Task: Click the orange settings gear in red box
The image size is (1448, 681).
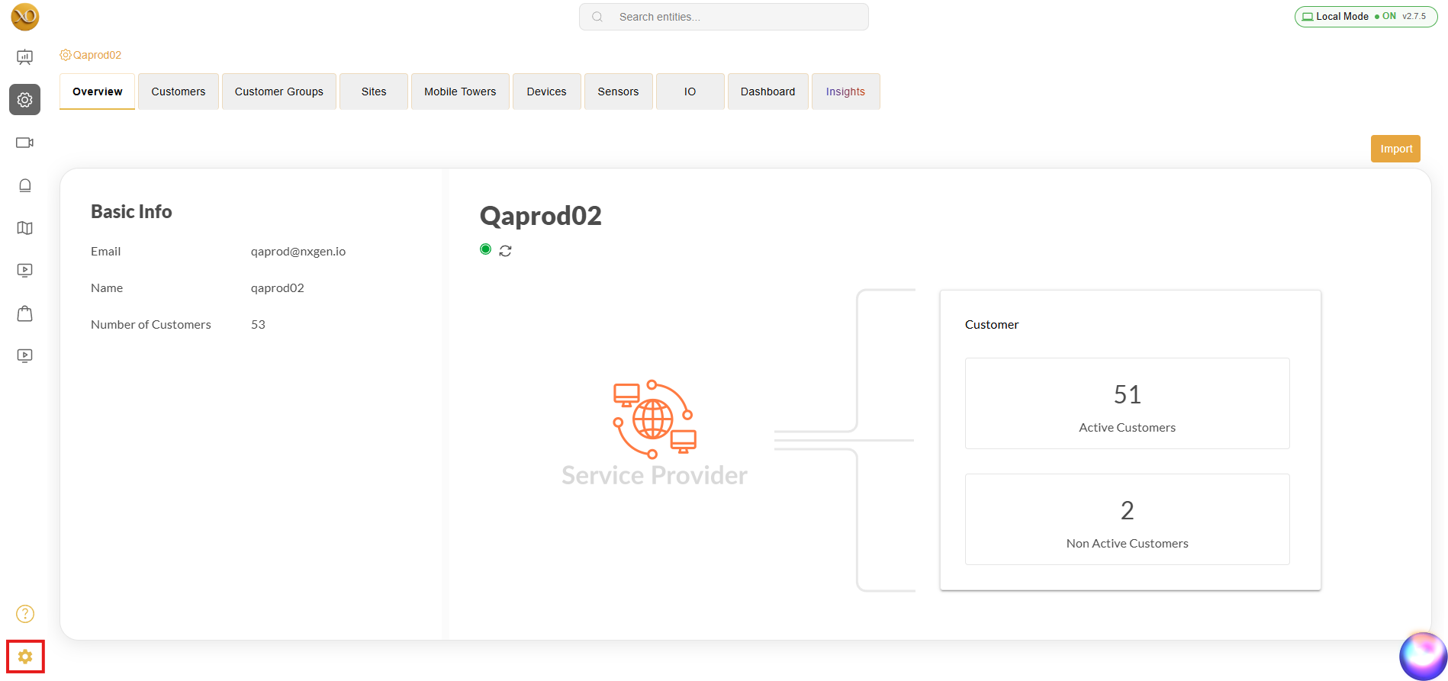Action: pos(25,657)
